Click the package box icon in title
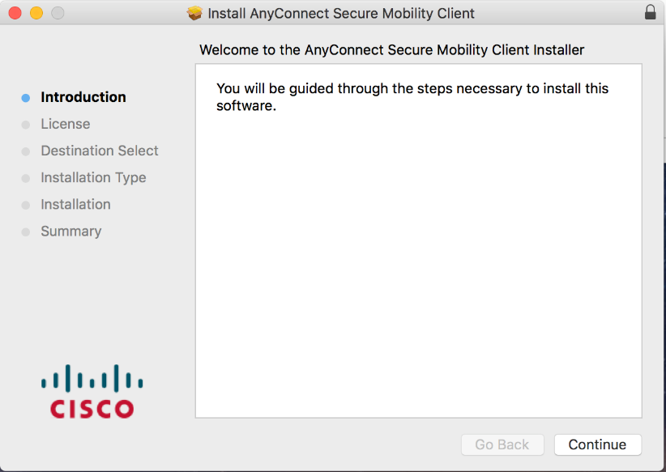This screenshot has height=472, width=666. (x=194, y=13)
